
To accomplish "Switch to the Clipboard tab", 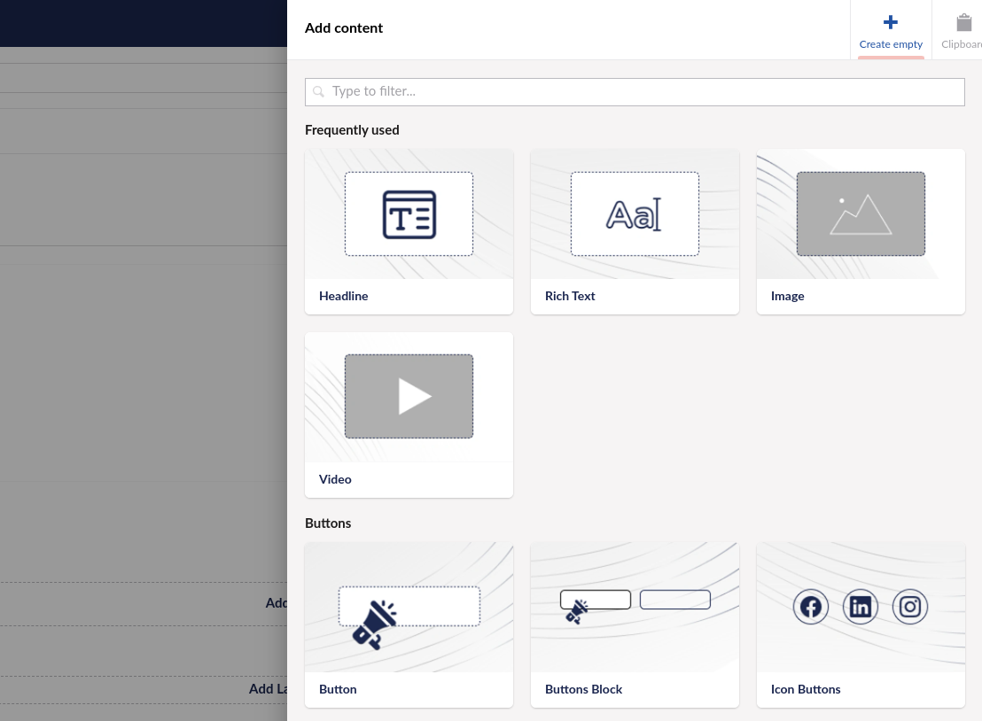I will click(962, 31).
